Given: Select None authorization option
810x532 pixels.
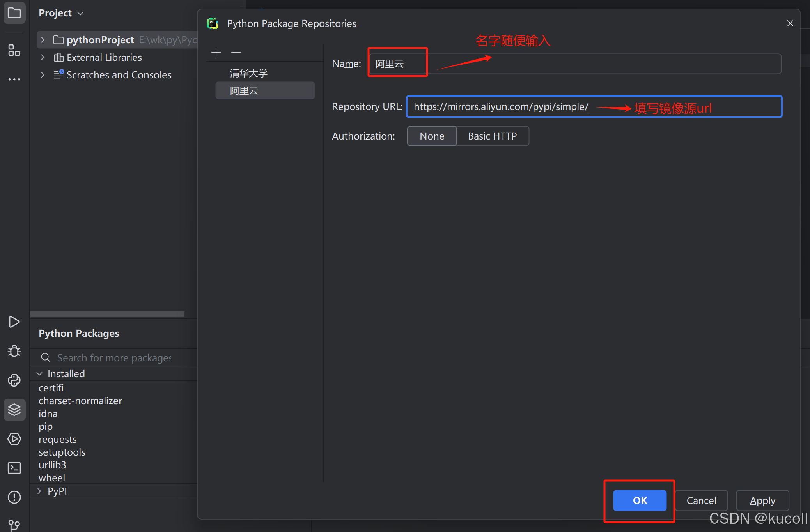Looking at the screenshot, I should [432, 136].
